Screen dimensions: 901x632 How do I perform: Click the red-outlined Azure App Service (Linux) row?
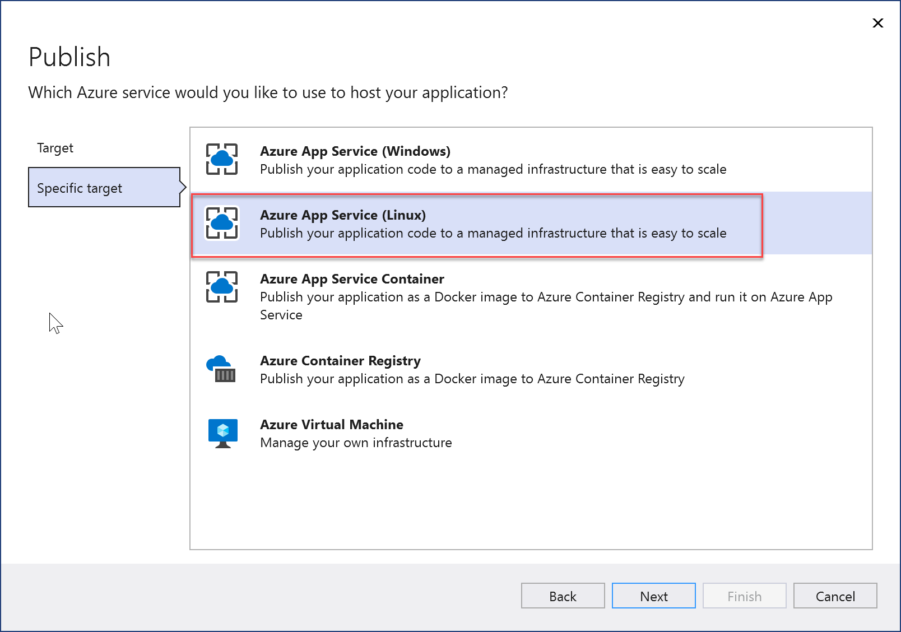476,224
